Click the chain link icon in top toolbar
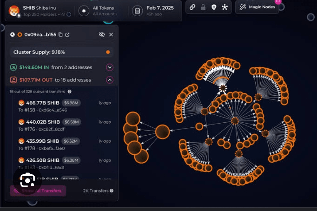This screenshot has width=317, height=211. (193, 7)
